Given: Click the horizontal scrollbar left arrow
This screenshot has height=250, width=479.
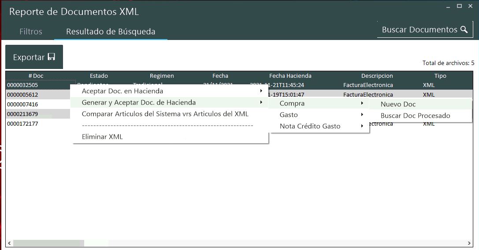Looking at the screenshot, I should point(10,243).
